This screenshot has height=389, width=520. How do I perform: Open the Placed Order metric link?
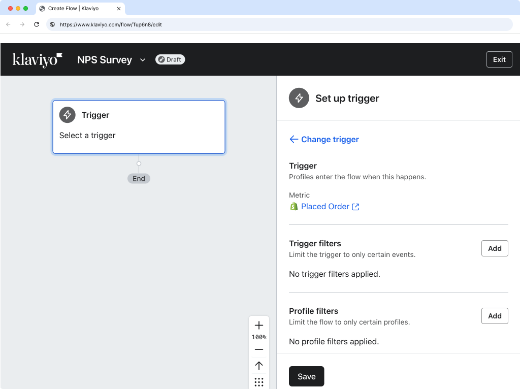coord(325,206)
